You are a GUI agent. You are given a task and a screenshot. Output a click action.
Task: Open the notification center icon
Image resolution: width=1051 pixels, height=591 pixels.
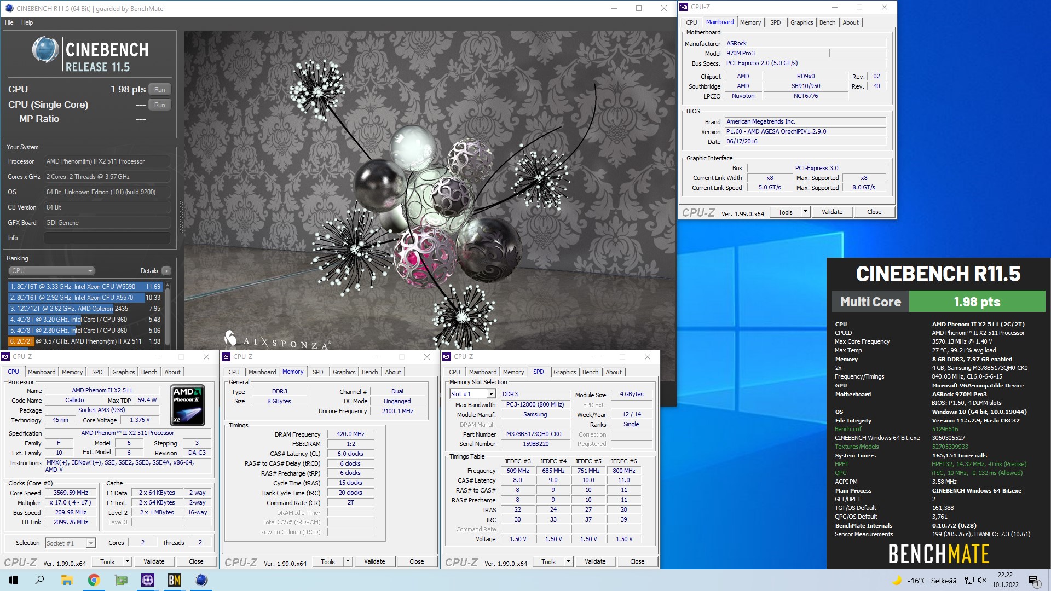(x=1033, y=580)
